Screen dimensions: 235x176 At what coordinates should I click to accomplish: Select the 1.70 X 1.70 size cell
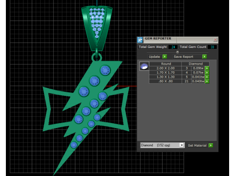165,72
